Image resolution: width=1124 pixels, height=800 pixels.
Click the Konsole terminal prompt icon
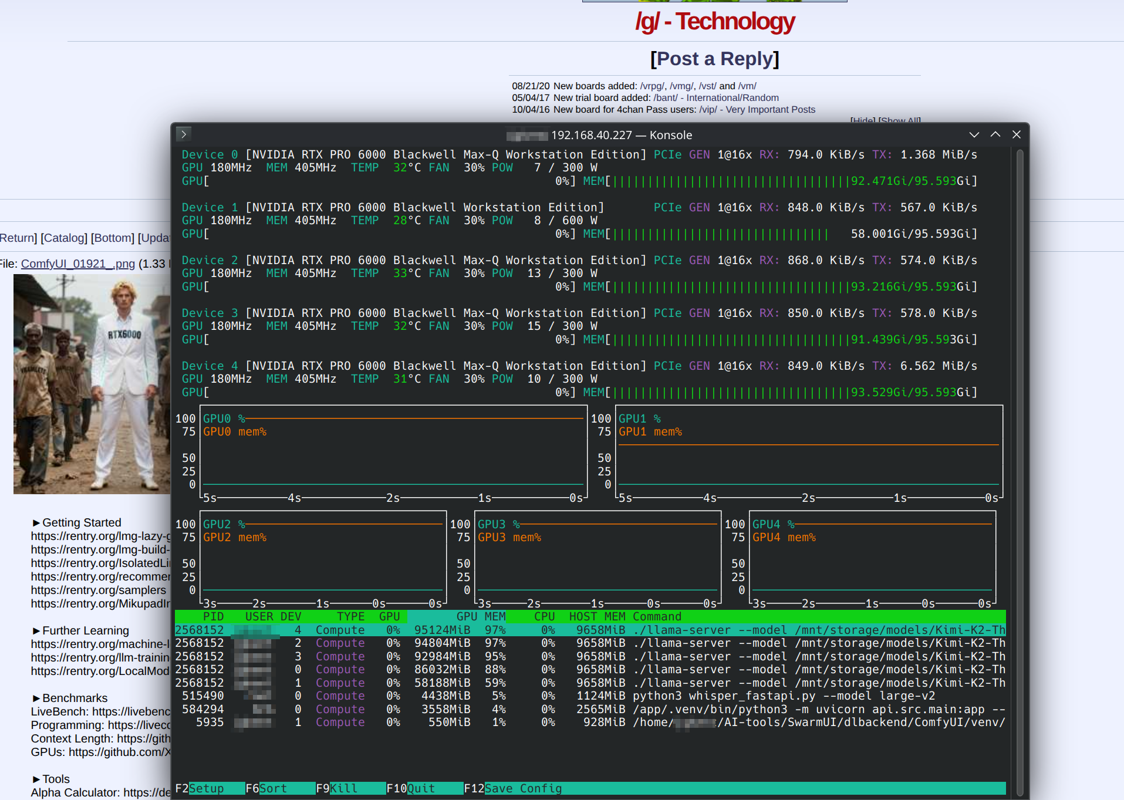(184, 134)
